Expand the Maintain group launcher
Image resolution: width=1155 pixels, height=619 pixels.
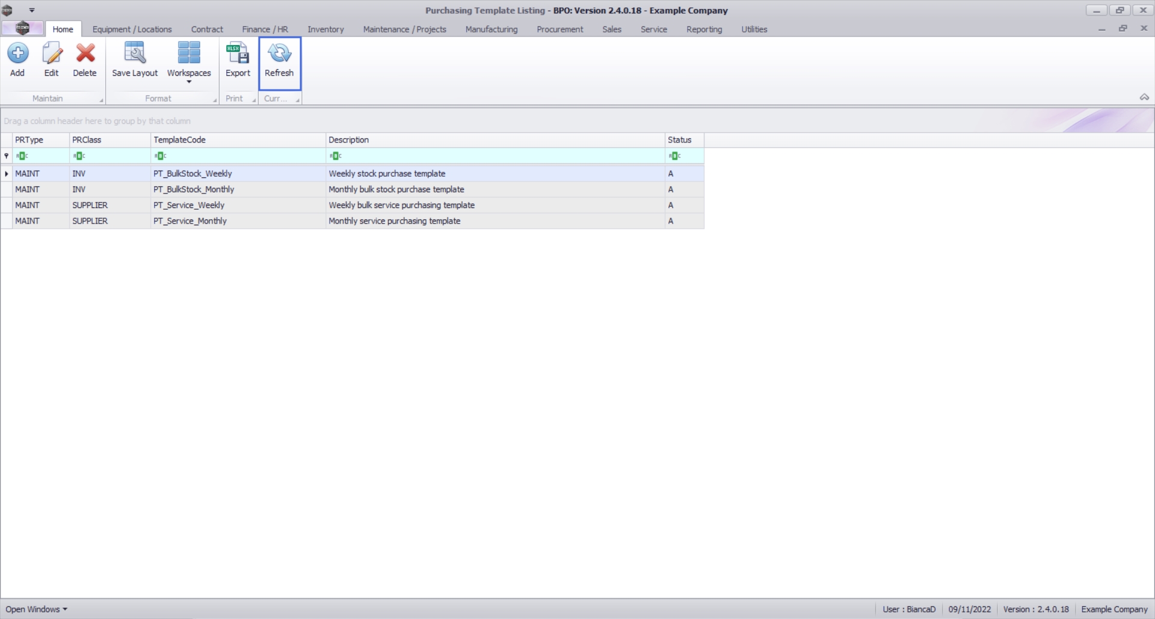pos(101,100)
